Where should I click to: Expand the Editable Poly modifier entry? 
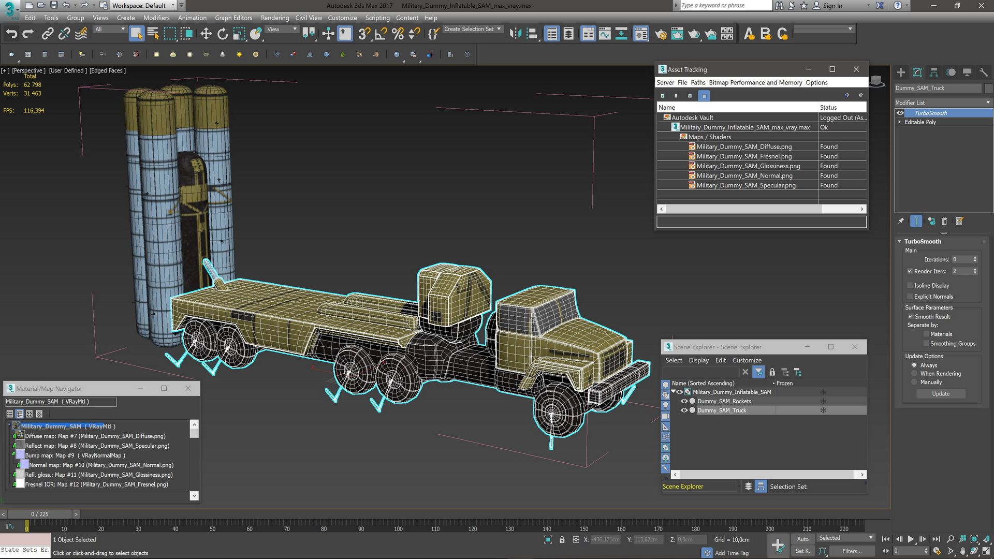point(899,122)
